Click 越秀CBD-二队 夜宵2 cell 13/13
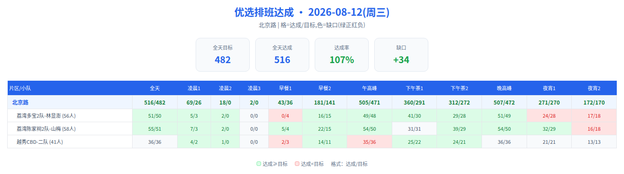The height and width of the screenshot is (174, 624). tap(594, 142)
